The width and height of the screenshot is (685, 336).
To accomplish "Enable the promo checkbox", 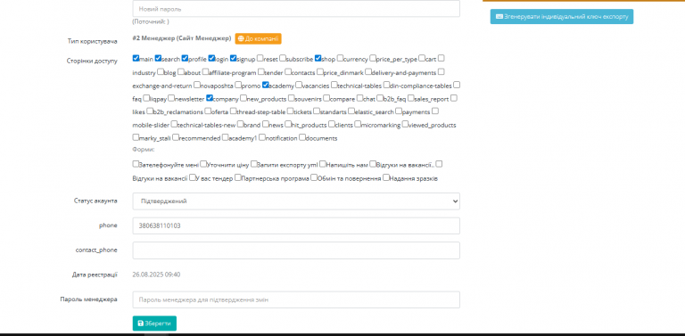I will click(238, 85).
